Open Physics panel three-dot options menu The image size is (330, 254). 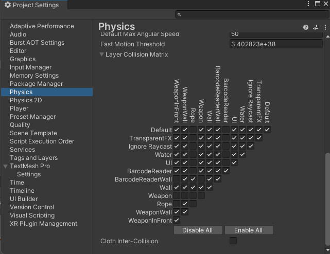click(x=325, y=27)
